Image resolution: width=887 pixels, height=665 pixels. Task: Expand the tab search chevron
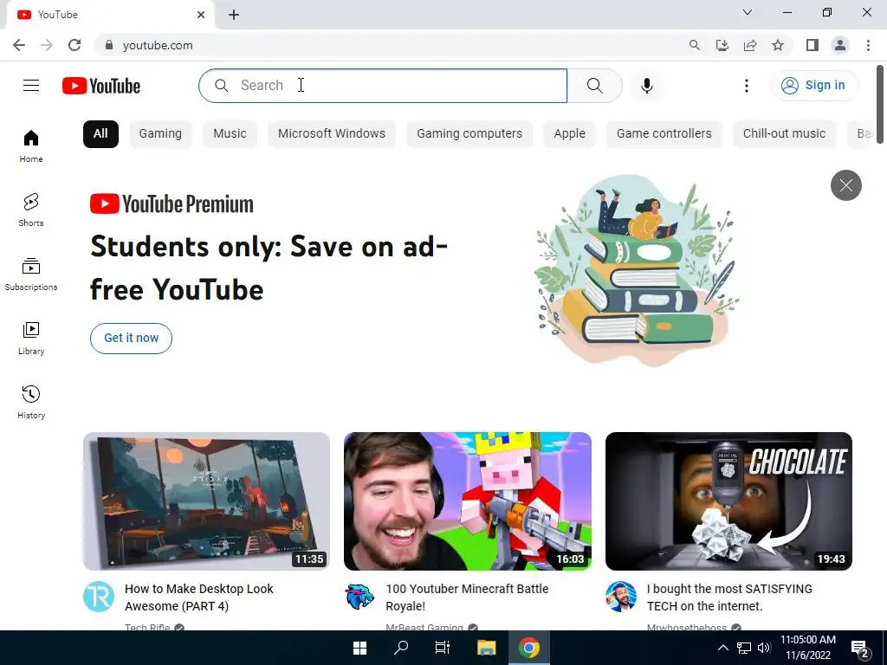click(x=748, y=12)
